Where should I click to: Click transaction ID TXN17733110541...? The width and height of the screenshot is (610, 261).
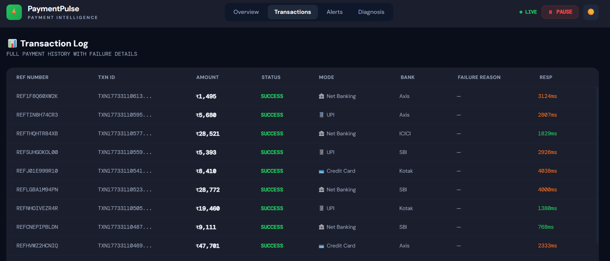tap(125, 171)
